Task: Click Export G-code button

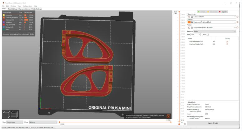Action: (213, 123)
